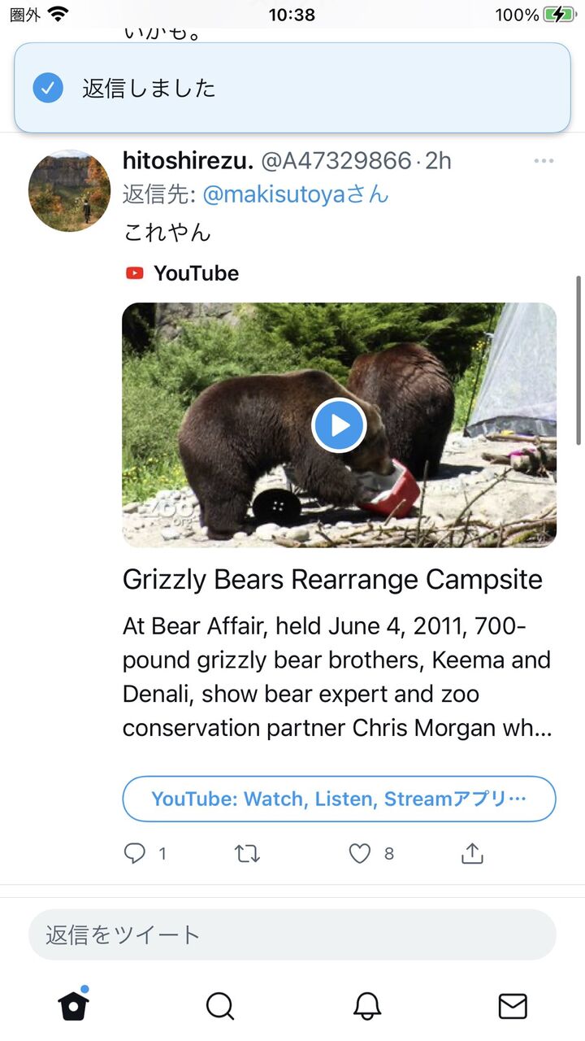This screenshot has width=585, height=1041.
Task: Open the three-dot tweet options menu
Action: point(544,161)
